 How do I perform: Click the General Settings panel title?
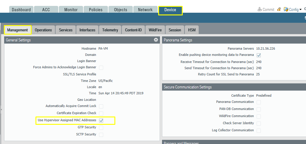[18, 40]
